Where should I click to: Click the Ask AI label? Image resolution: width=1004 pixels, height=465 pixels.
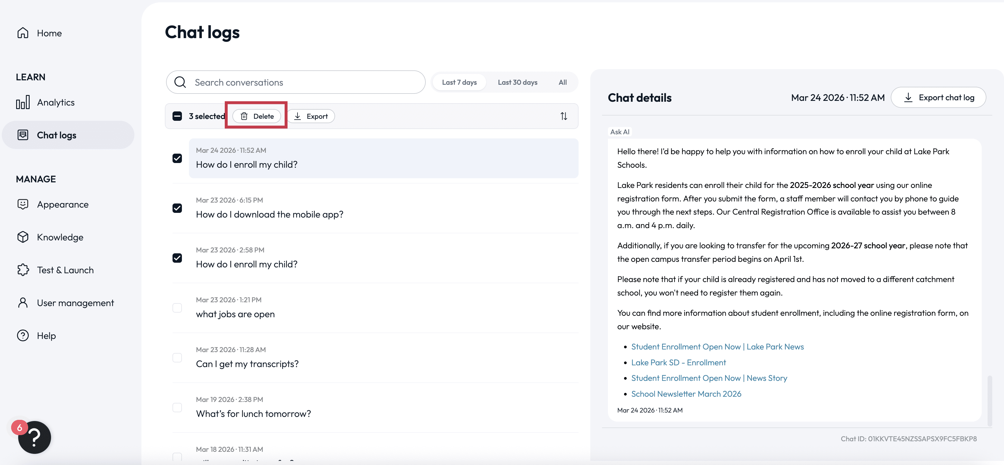[619, 132]
